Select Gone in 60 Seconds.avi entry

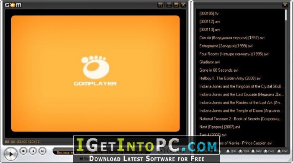tap(219, 70)
